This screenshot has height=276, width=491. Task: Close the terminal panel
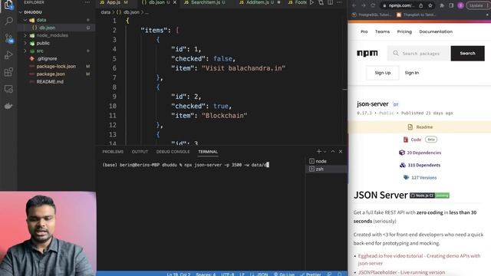tap(341, 152)
